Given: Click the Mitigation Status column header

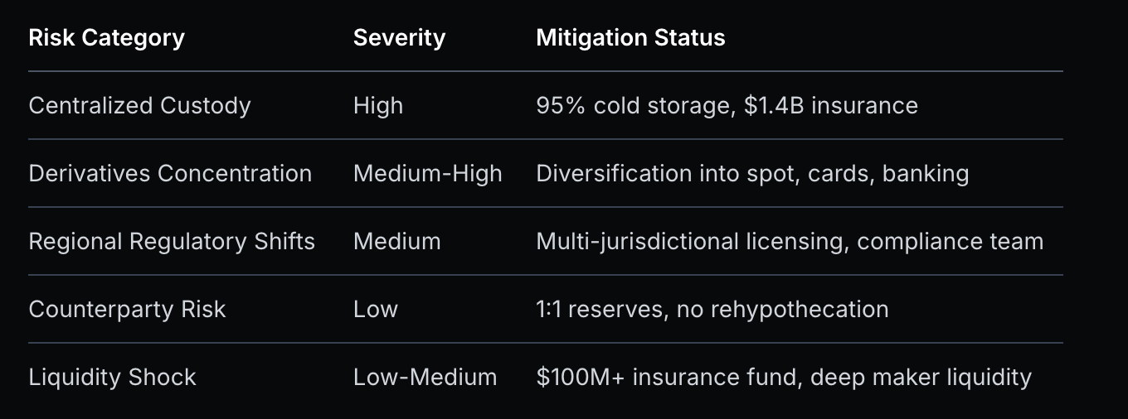Looking at the screenshot, I should [630, 38].
